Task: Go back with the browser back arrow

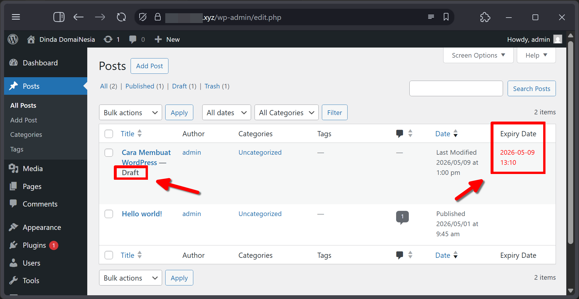Action: pyautogui.click(x=78, y=17)
